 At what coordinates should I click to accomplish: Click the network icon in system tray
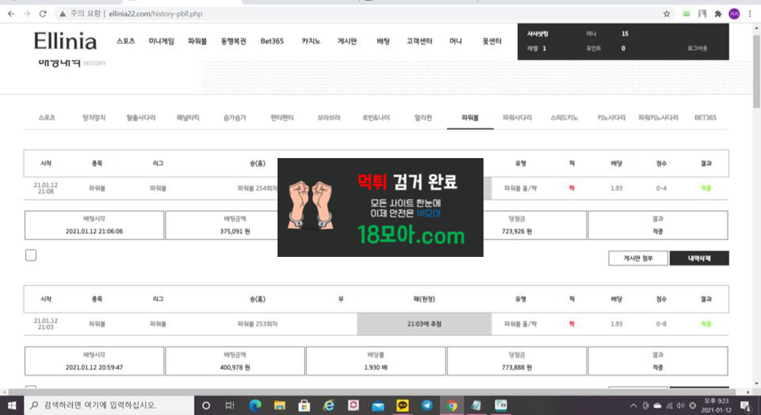669,405
